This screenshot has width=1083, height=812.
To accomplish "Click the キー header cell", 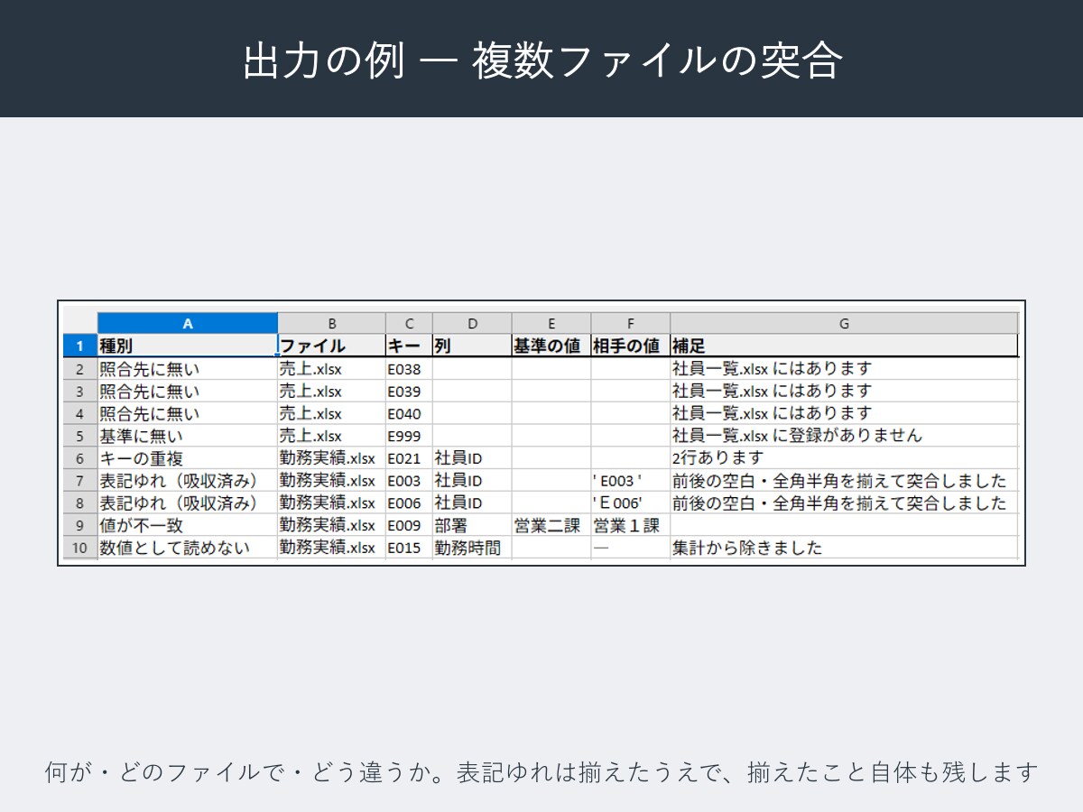I will pos(410,346).
